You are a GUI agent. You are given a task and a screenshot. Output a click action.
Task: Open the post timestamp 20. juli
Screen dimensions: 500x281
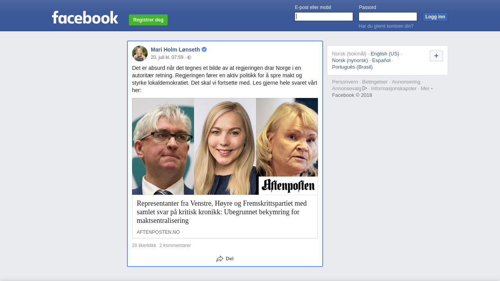[x=167, y=57]
